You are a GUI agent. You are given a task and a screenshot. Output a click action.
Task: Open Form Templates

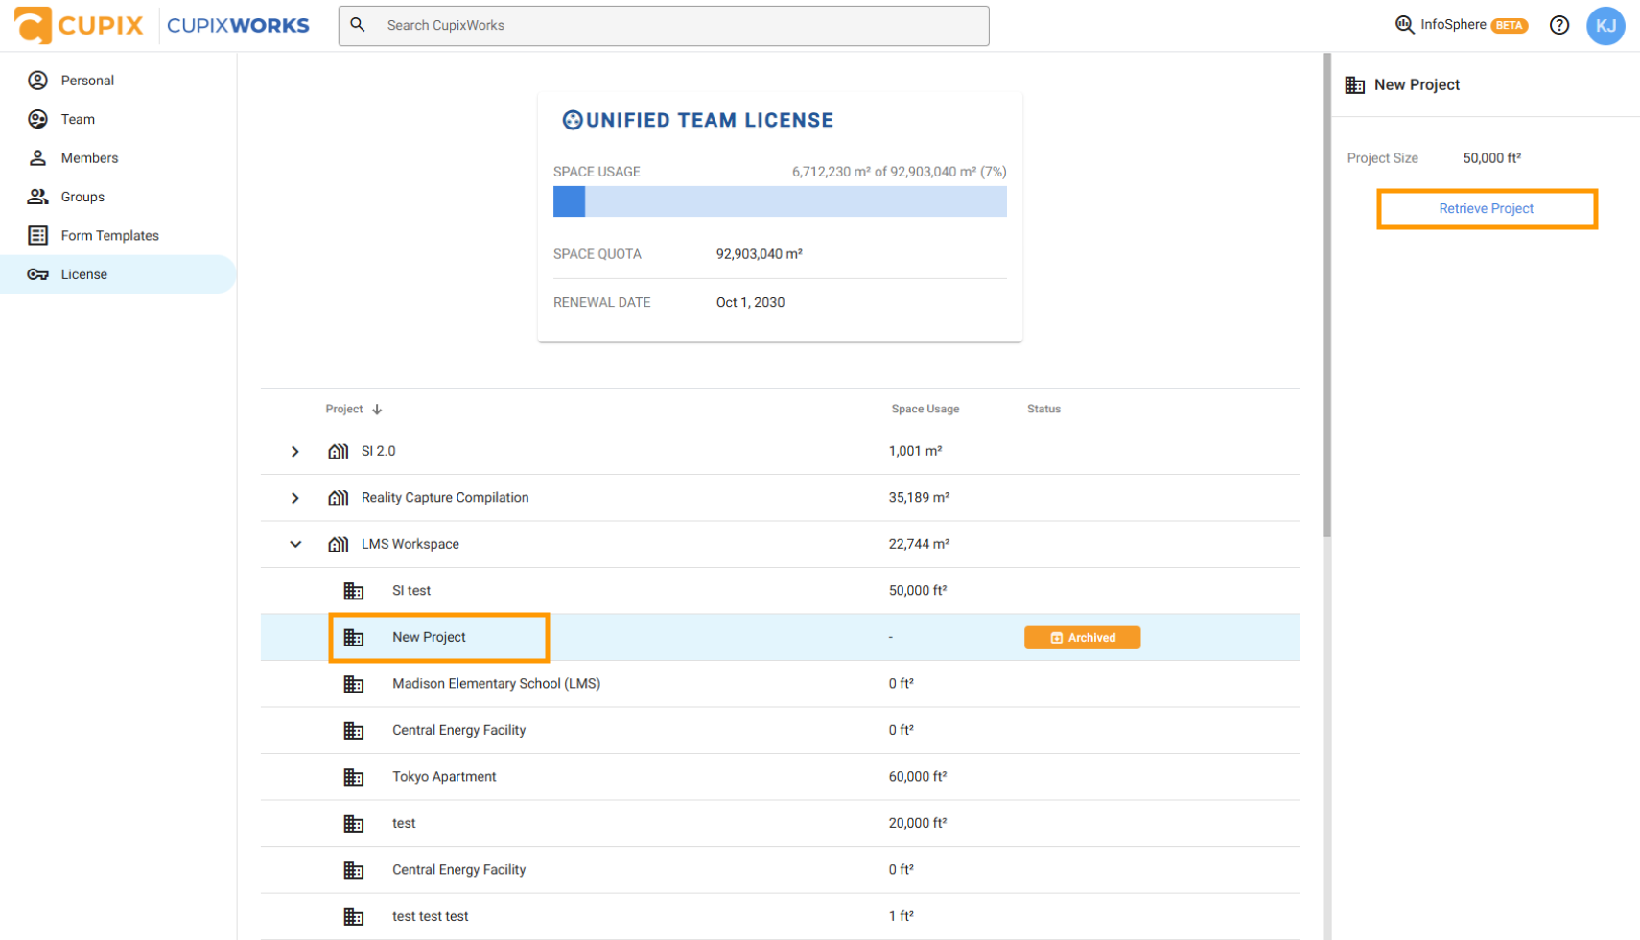pos(119,235)
